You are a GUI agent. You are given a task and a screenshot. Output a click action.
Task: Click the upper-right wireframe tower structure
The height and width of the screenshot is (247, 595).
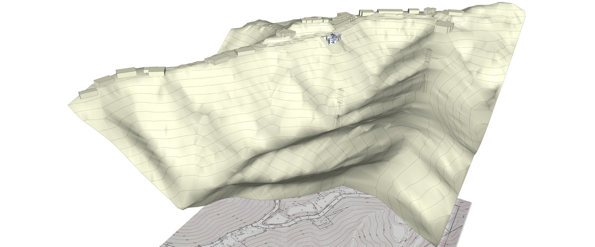[x=425, y=69]
